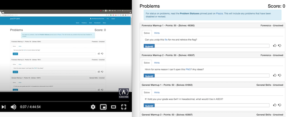Downvote the Forensics Warmup 2 problem
The height and width of the screenshot is (117, 292).
(279, 75)
